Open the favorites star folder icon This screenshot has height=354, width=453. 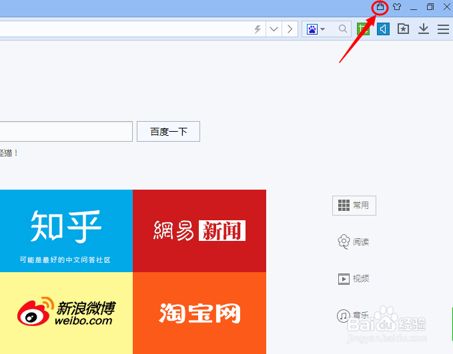(x=403, y=29)
